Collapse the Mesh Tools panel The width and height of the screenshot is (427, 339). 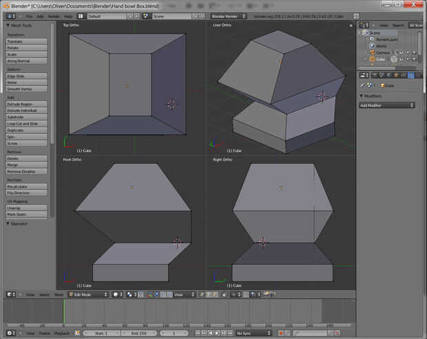pos(8,25)
